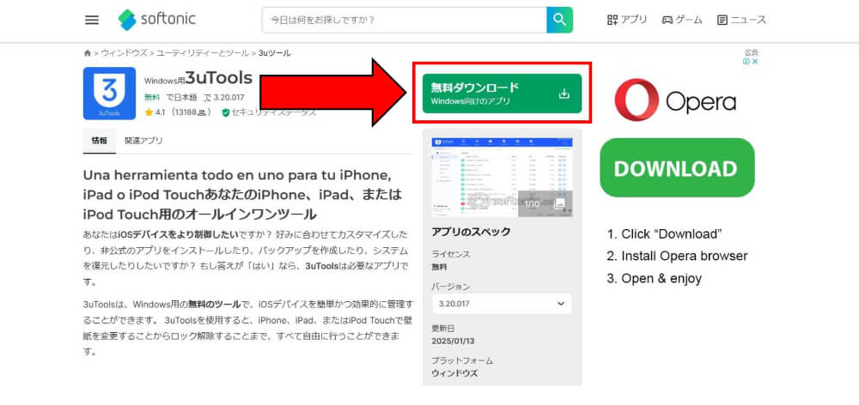Click the magnifier search button
This screenshot has height=405, width=859.
point(559,20)
